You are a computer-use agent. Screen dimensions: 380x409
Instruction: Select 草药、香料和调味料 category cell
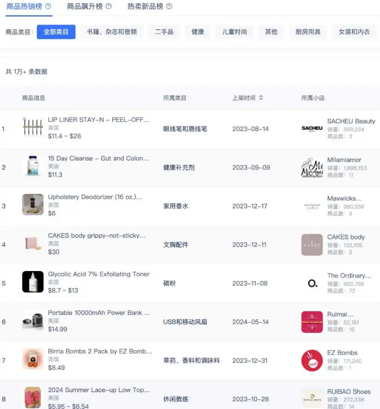pyautogui.click(x=191, y=361)
